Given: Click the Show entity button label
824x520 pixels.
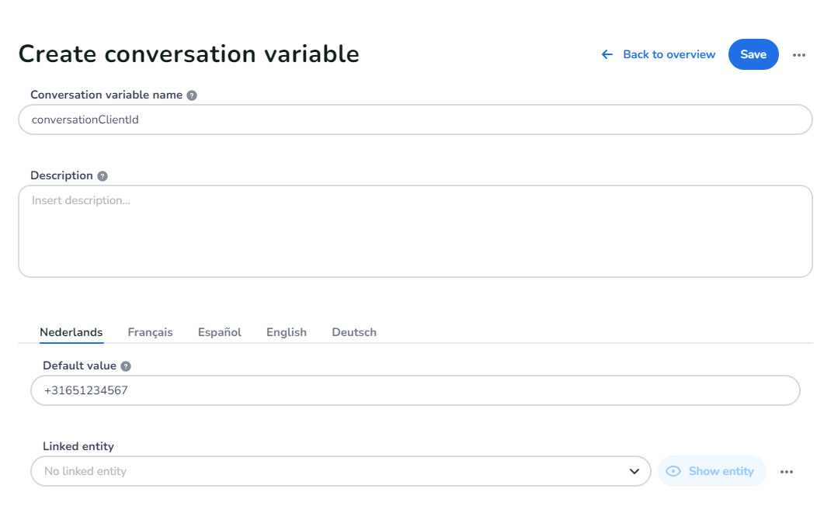Looking at the screenshot, I should pyautogui.click(x=721, y=471).
